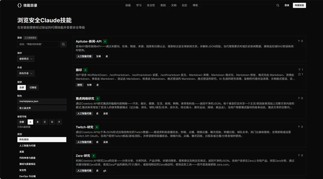This screenshot has width=323, height=179.
Task: Click 生锈 tag on 狼印 card
Action: click(89, 85)
